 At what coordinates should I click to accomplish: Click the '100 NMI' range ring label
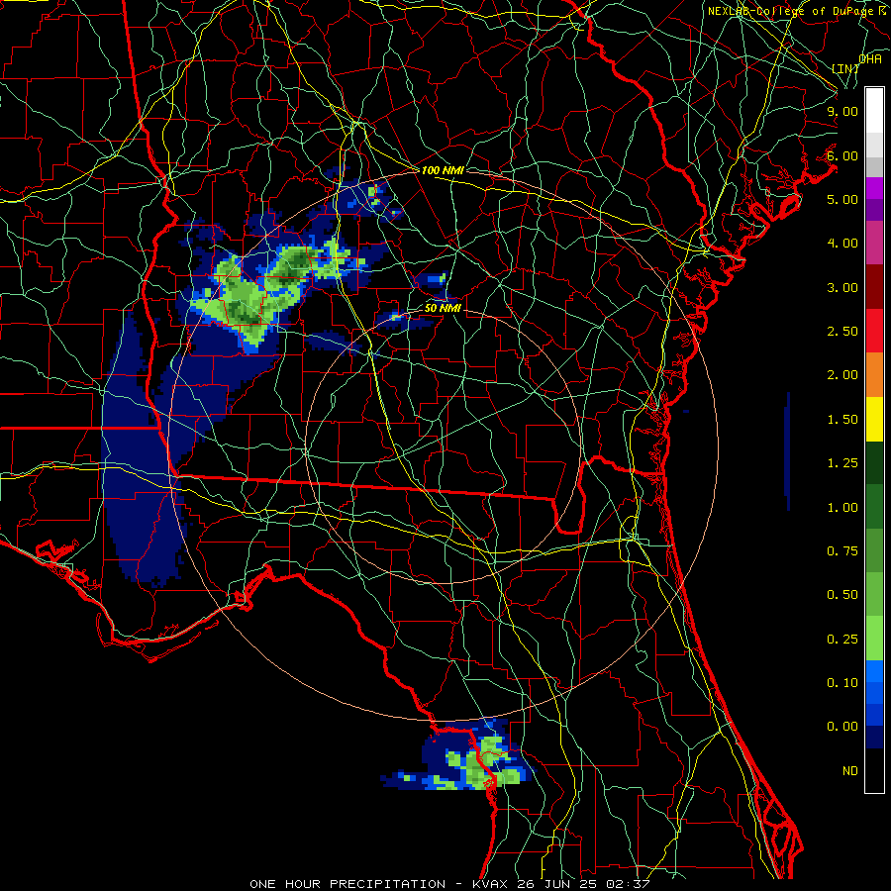[443, 170]
